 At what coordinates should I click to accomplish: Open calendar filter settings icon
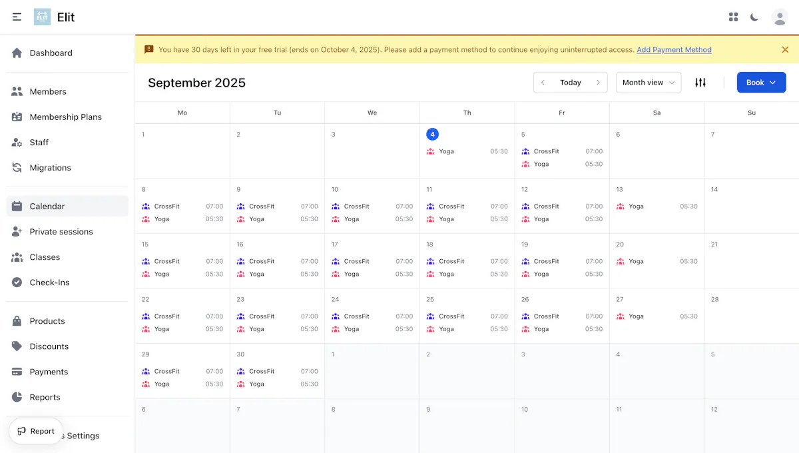coord(700,83)
